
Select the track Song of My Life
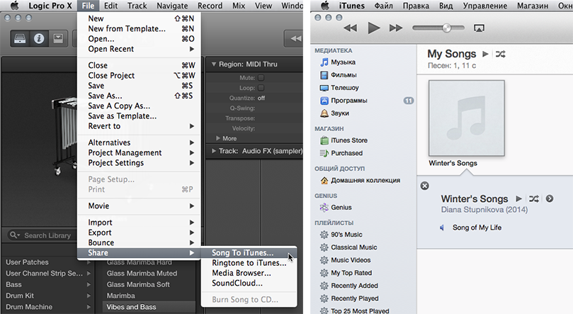point(477,228)
